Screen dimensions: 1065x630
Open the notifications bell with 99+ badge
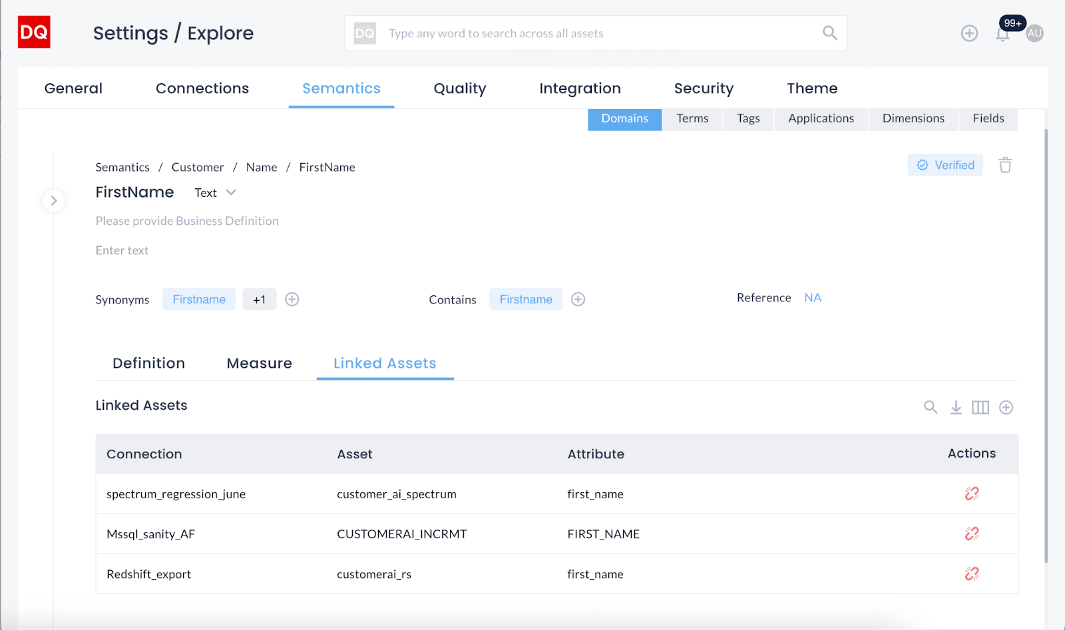pos(1002,33)
